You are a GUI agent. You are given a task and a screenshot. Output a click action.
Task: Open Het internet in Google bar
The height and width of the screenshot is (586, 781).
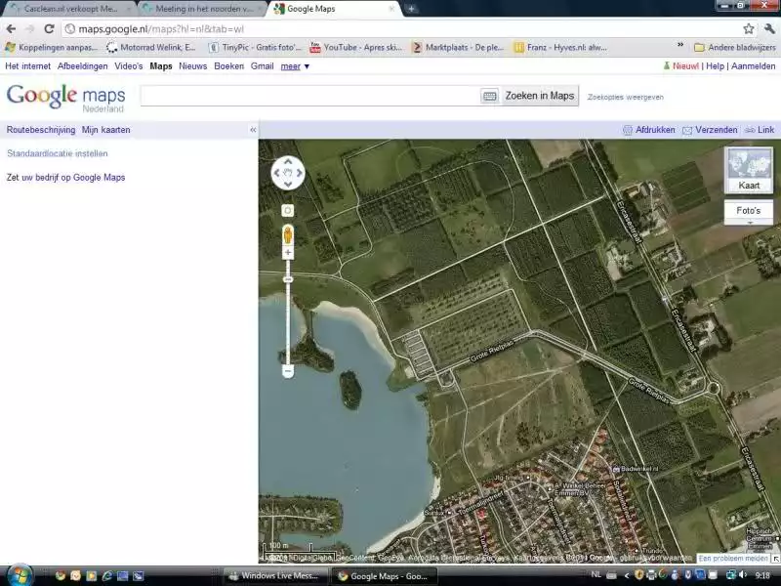pos(28,66)
